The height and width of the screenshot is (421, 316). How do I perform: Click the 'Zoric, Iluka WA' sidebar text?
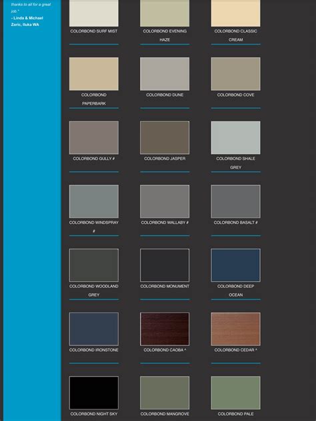tap(25, 25)
